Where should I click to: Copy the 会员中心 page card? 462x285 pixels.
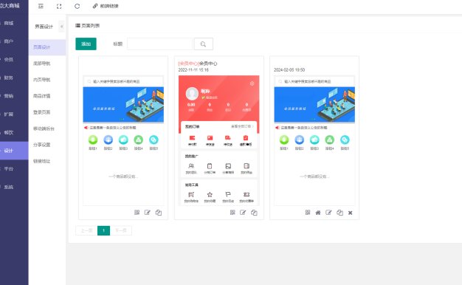[x=254, y=213]
